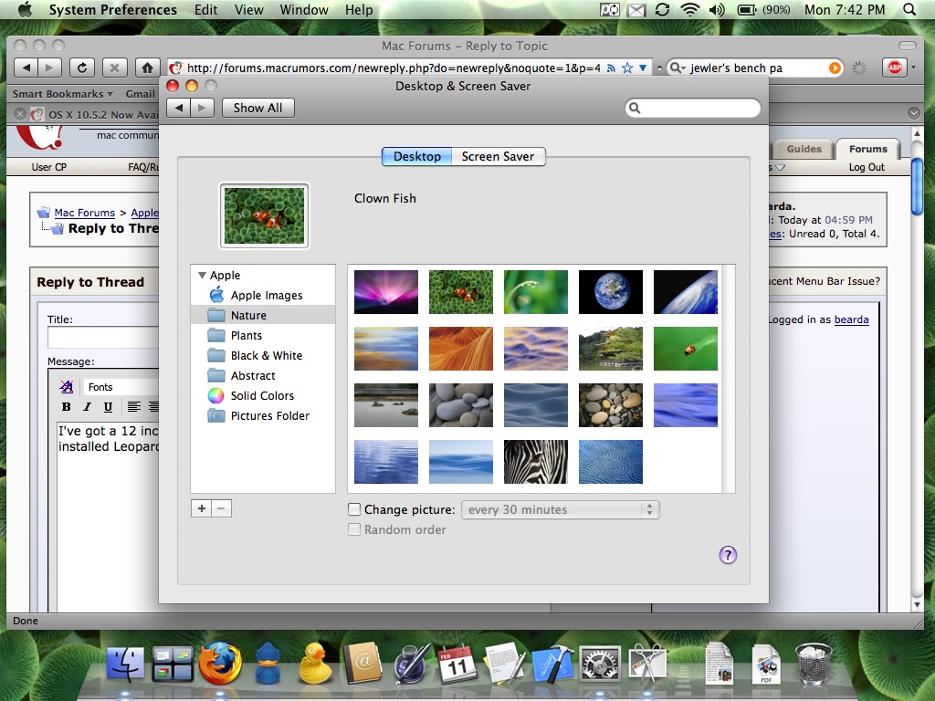Click the Mac Forums breadcrumb link
The image size is (935, 701).
[x=85, y=213]
